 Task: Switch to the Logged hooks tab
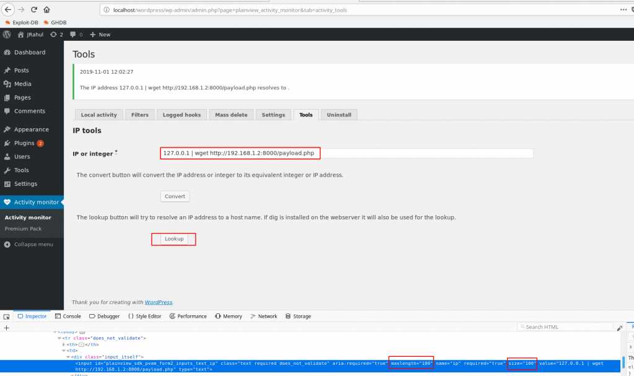pyautogui.click(x=181, y=115)
